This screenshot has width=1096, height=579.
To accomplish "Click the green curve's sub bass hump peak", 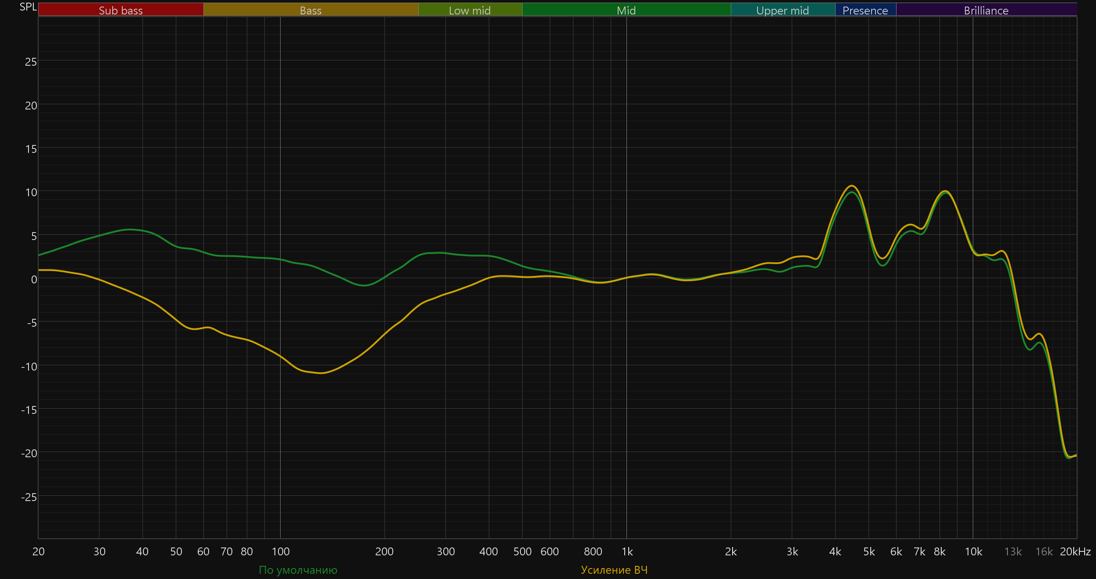I will pos(129,229).
